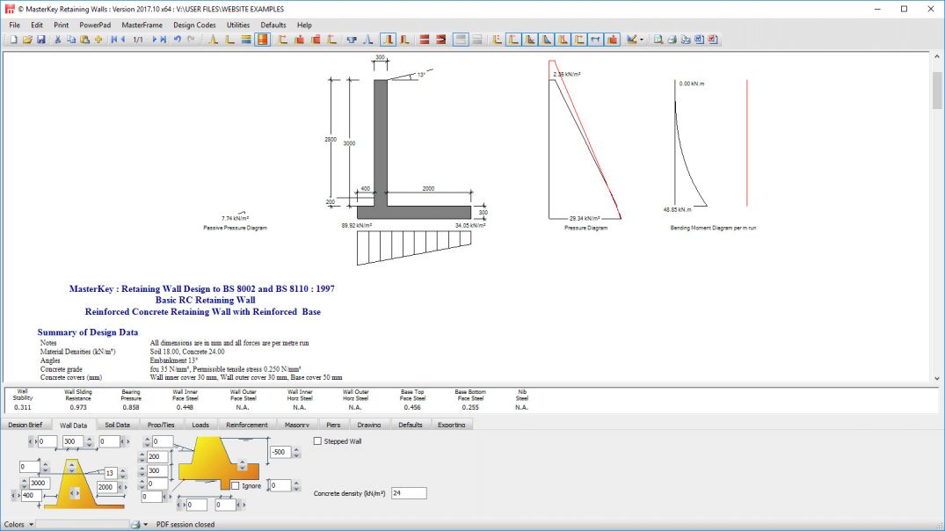The height and width of the screenshot is (531, 945).
Task: Switch to the Design Brief tab
Action: [x=25, y=425]
